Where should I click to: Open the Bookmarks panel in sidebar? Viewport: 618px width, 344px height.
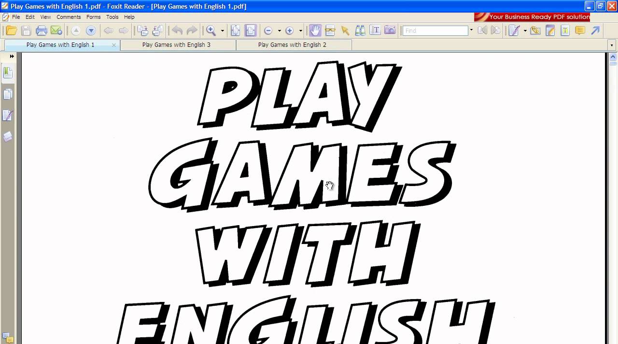click(8, 73)
